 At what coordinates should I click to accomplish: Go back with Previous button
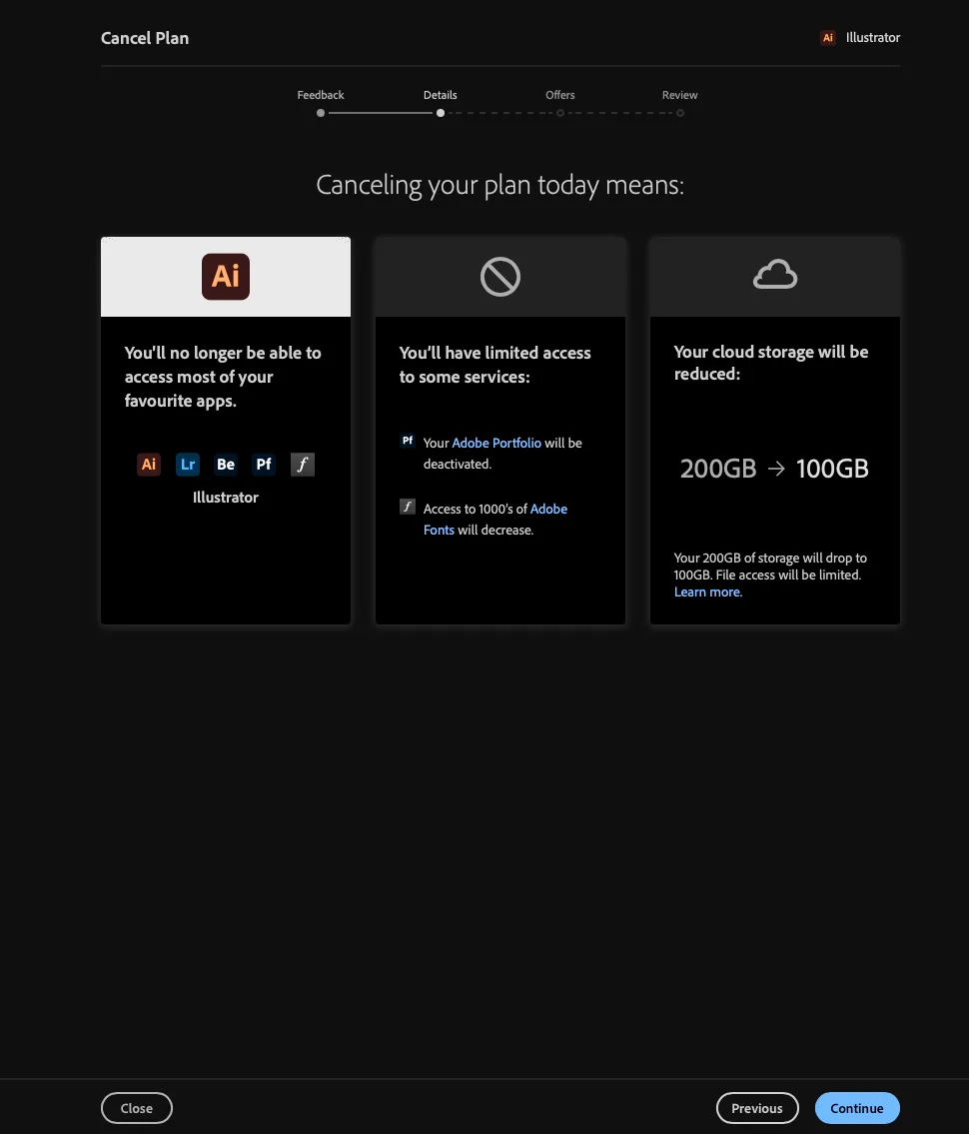click(x=757, y=1108)
